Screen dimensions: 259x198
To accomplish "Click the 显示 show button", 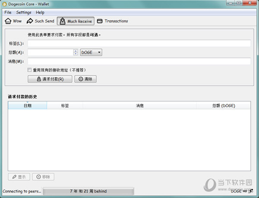I will click(x=19, y=177).
